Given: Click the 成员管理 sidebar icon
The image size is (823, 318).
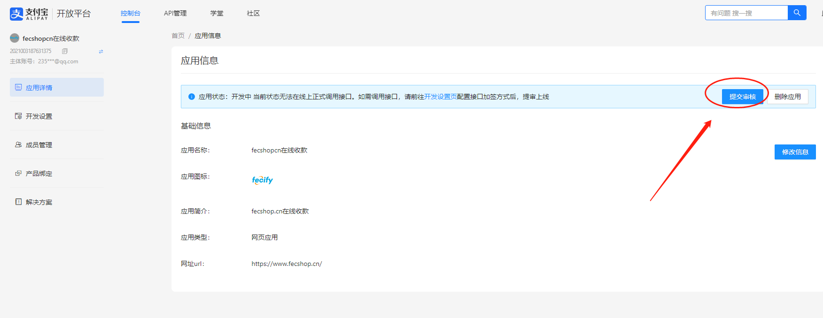Looking at the screenshot, I should coord(18,144).
